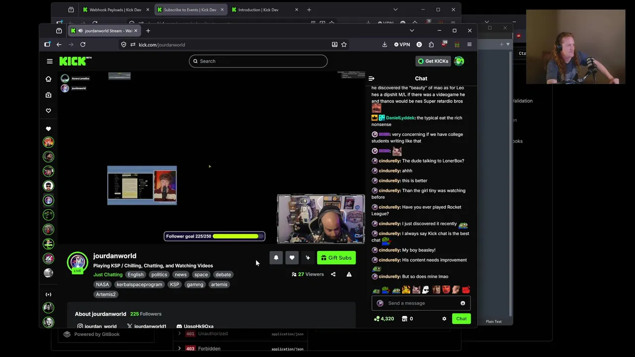Click the Just Chatting category link
The width and height of the screenshot is (635, 357).
pyautogui.click(x=108, y=275)
